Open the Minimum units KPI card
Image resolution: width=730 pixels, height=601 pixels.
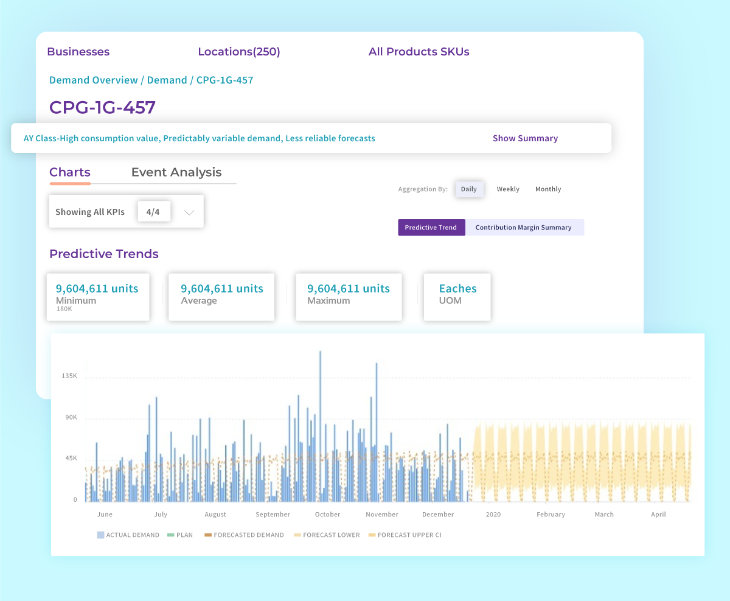97,297
